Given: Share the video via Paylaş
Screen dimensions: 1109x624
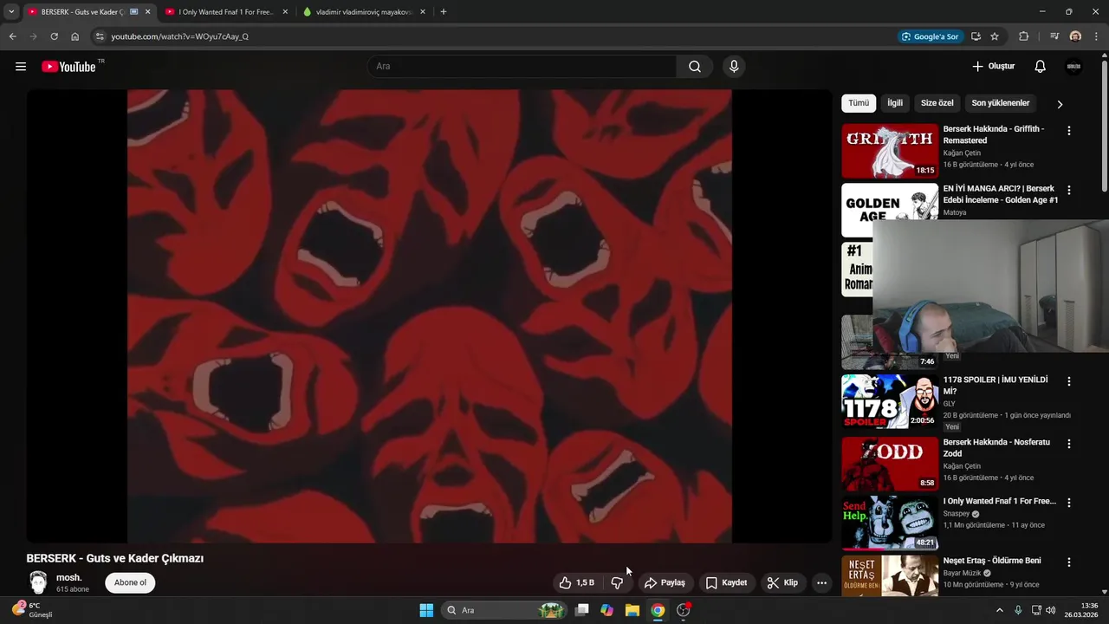Looking at the screenshot, I should point(665,583).
